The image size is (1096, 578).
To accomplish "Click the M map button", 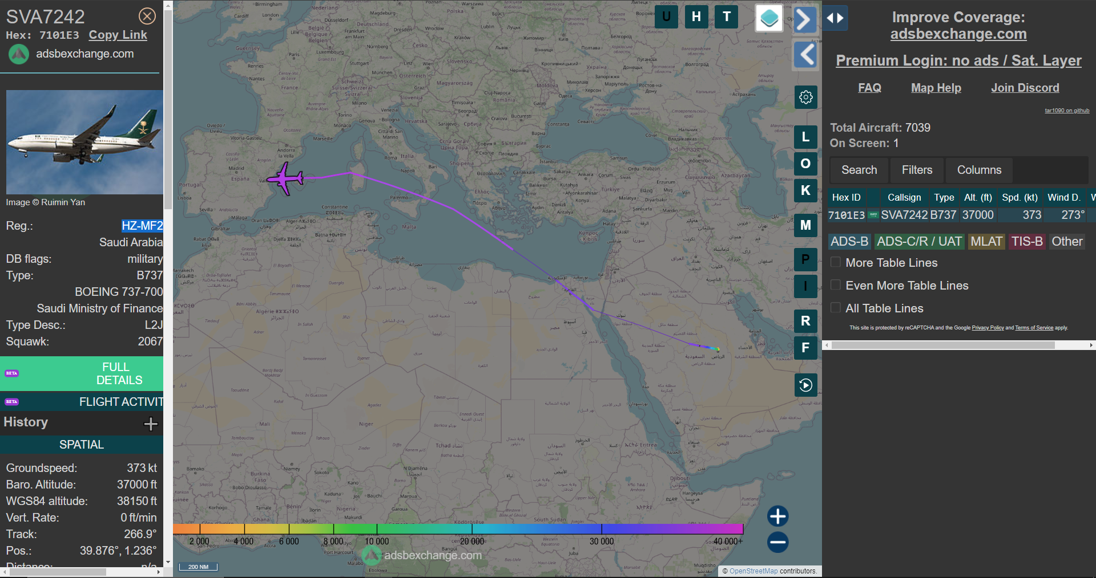I will 806,225.
